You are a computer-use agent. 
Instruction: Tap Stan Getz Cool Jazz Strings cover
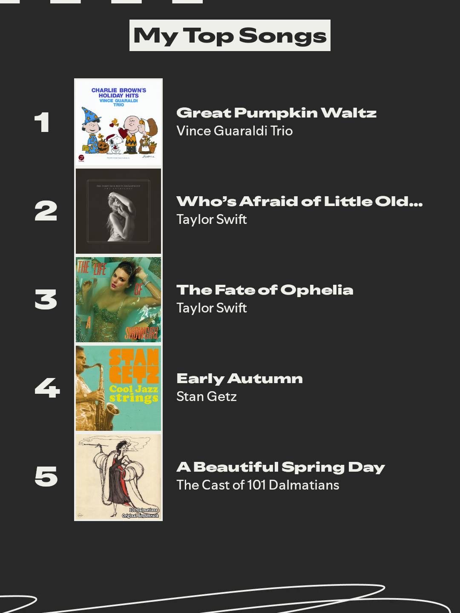coord(118,388)
